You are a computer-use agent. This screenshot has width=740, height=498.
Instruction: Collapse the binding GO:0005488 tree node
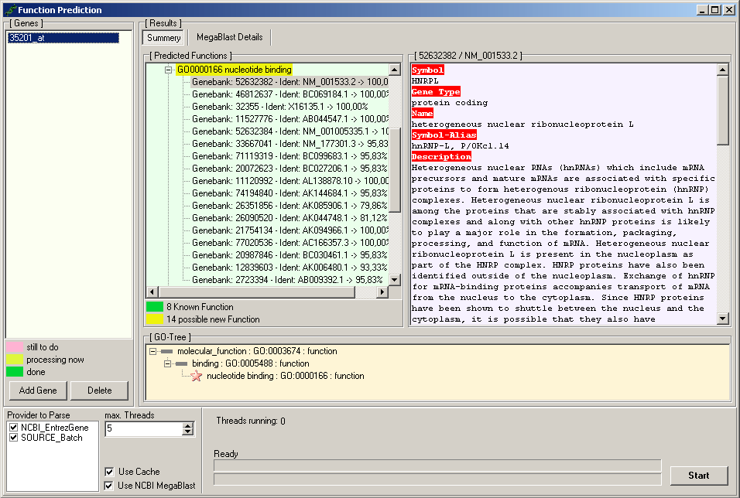coord(167,363)
